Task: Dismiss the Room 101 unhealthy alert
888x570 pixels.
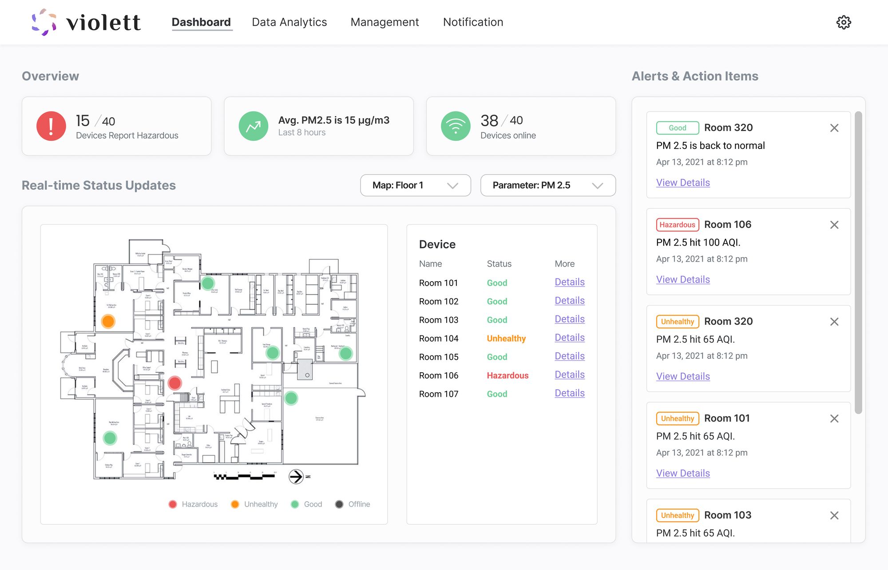Action: [834, 419]
